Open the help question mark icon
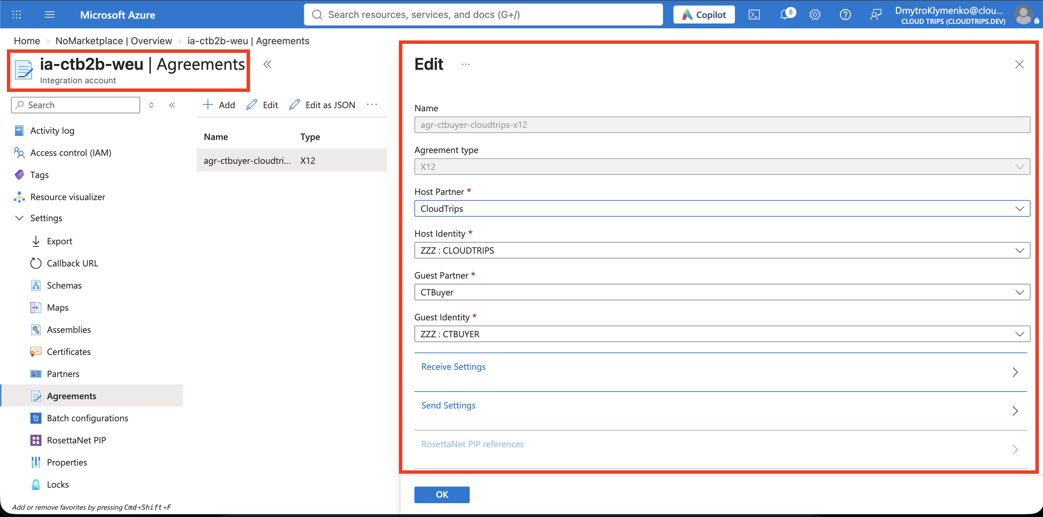This screenshot has width=1043, height=517. coord(845,15)
